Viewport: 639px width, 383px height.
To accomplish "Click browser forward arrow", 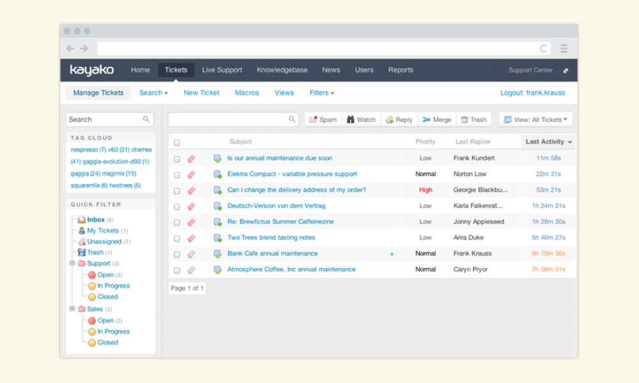I will click(x=84, y=49).
